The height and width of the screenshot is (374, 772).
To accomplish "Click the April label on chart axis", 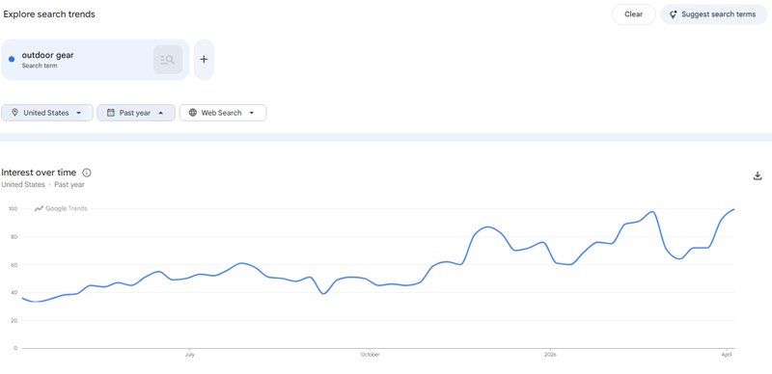I will 727,355.
